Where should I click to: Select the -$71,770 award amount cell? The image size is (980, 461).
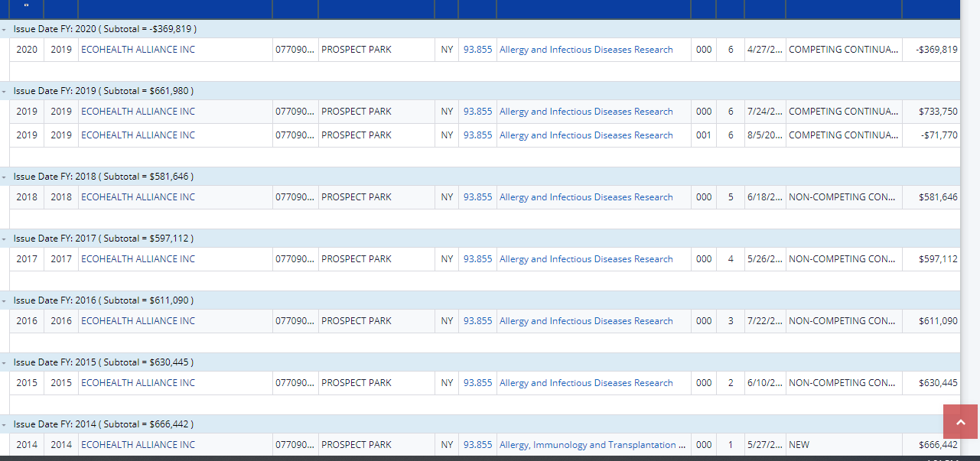[931, 135]
